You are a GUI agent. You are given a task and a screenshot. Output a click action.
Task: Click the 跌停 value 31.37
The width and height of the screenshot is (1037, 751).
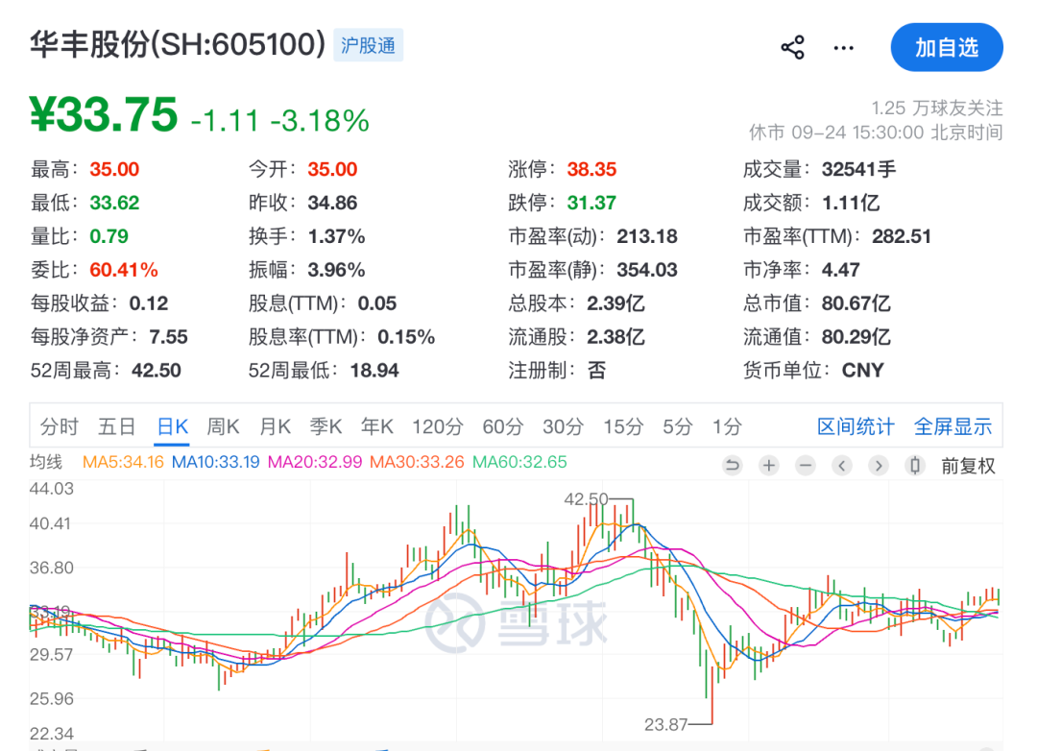[591, 203]
